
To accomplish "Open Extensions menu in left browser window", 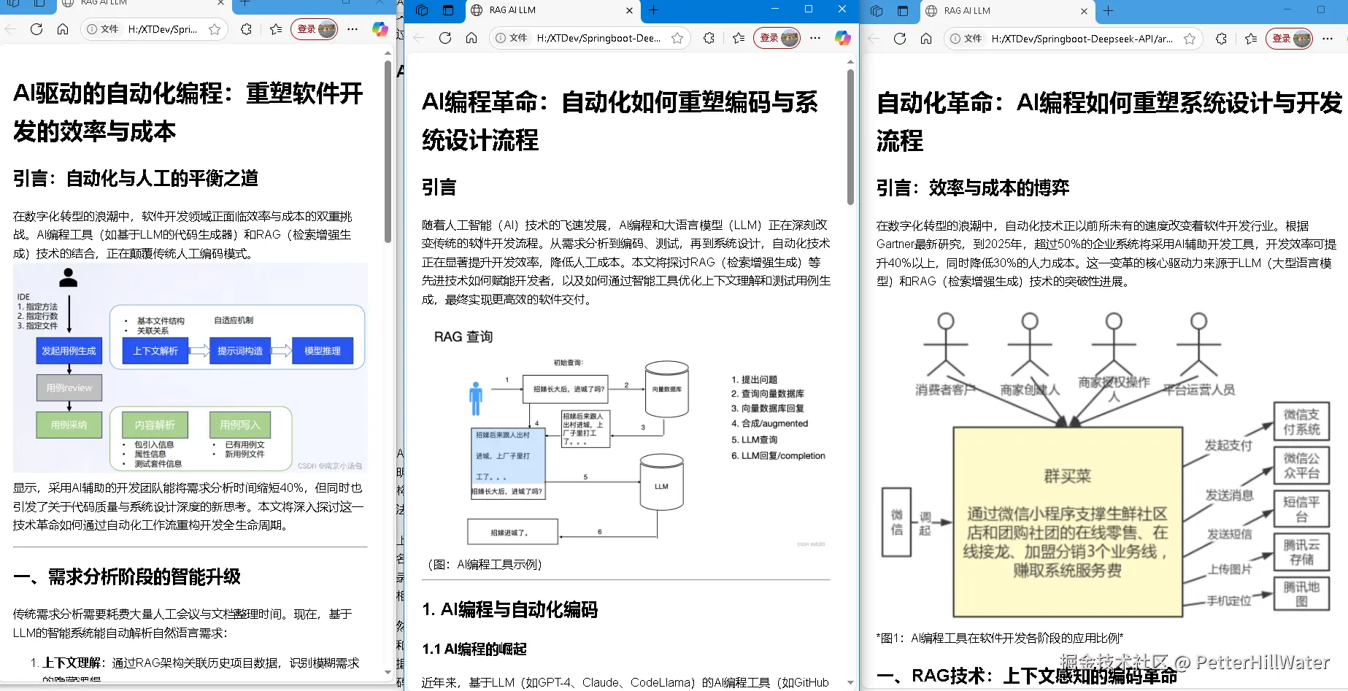I will point(246,29).
